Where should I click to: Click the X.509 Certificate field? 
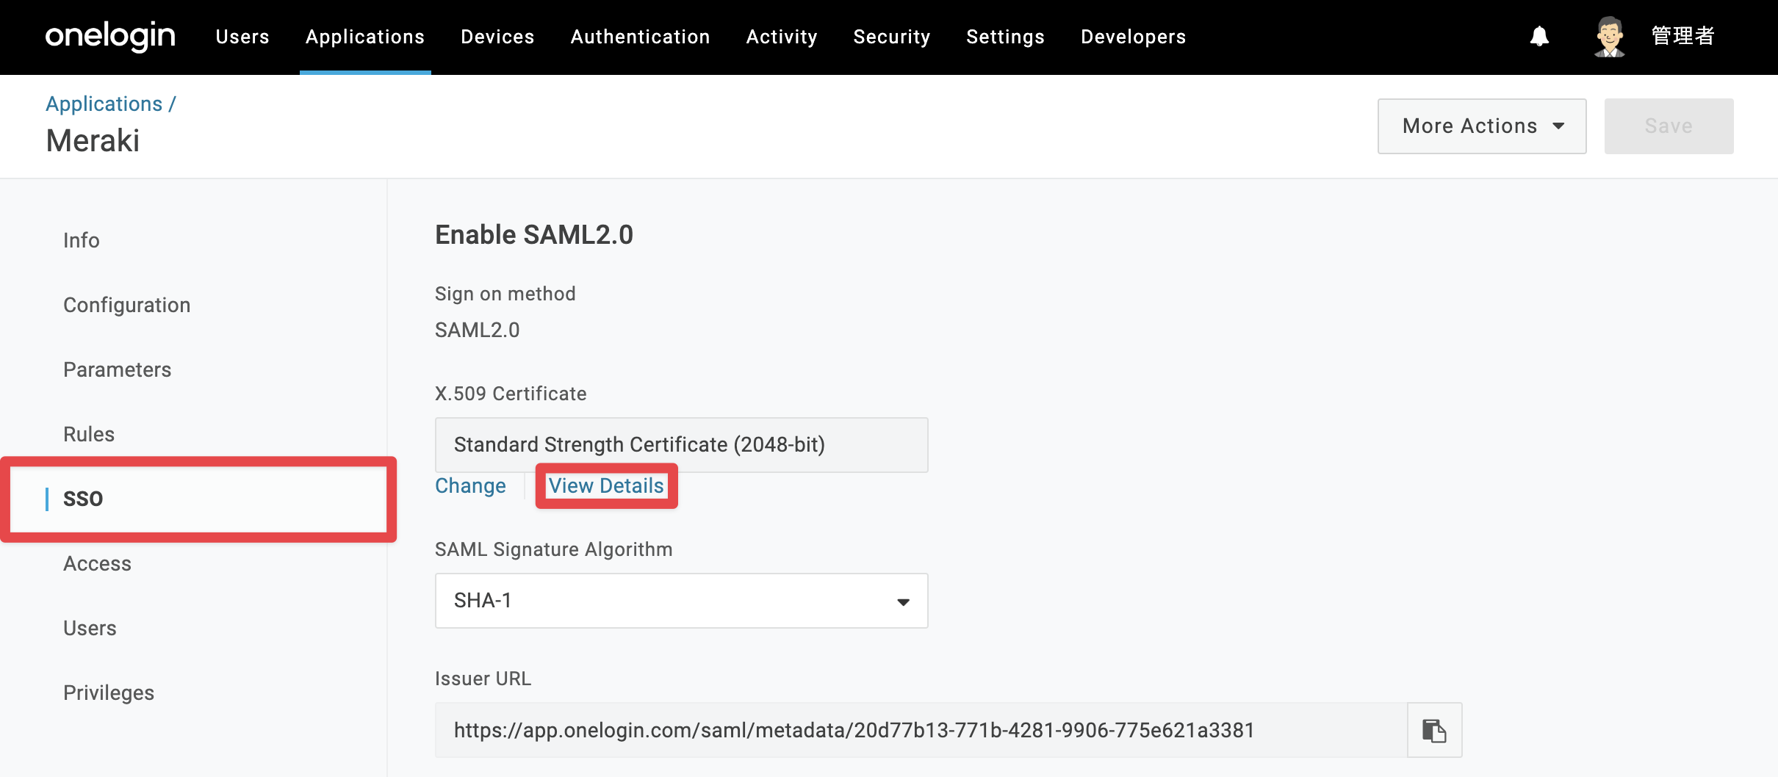click(x=682, y=445)
